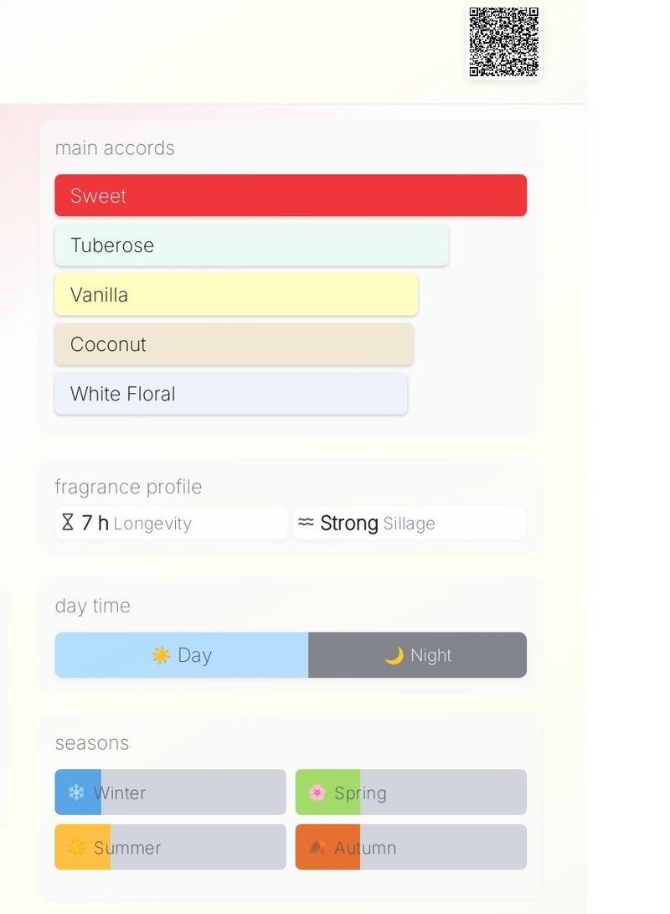Click the Coconut accord bar

click(234, 343)
